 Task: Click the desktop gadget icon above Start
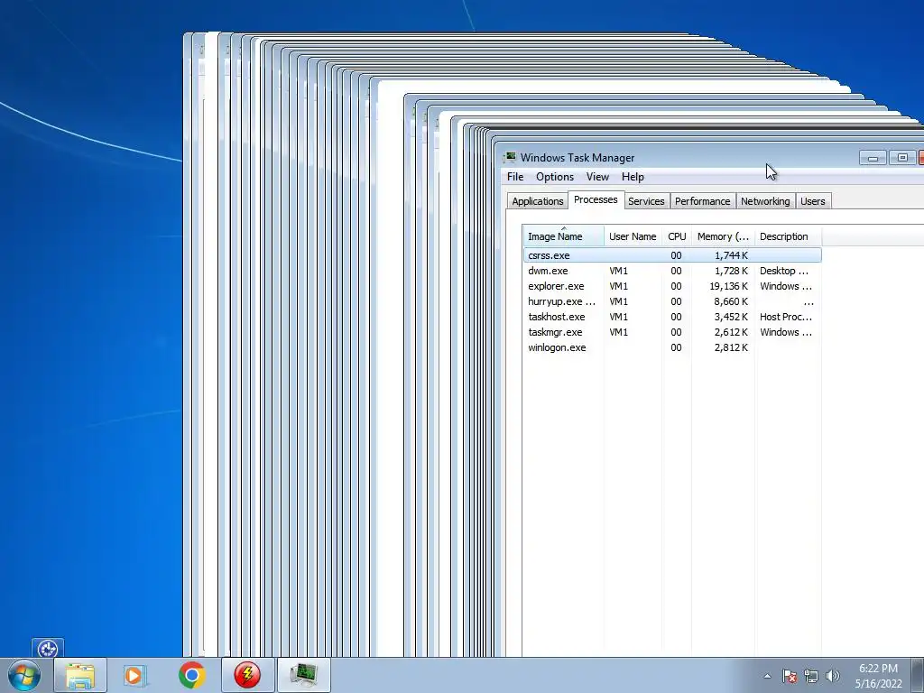click(x=48, y=649)
